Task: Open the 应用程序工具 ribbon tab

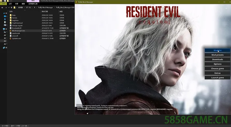Action: tap(33, 4)
